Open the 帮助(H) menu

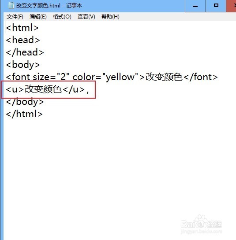click(110, 17)
